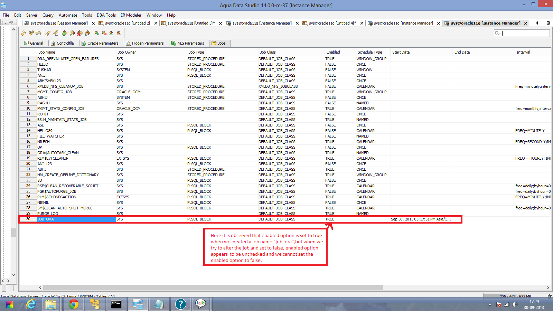
Task: Open the DBA Tools menu
Action: [106, 15]
